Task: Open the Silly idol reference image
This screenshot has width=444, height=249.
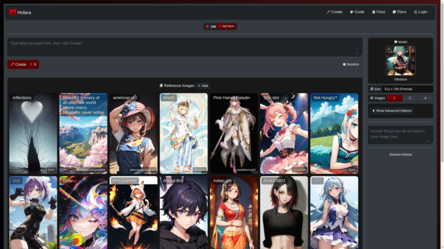Action: (x=284, y=133)
